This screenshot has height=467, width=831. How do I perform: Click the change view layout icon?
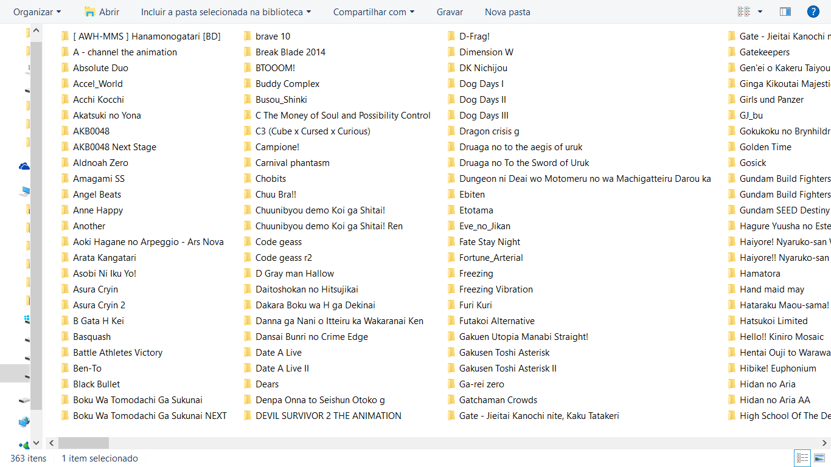click(743, 12)
